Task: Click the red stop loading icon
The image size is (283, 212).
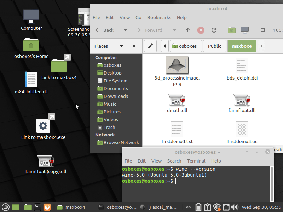Action: 201,30
